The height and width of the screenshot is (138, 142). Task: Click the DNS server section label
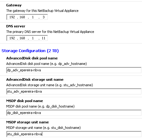point(16,26)
